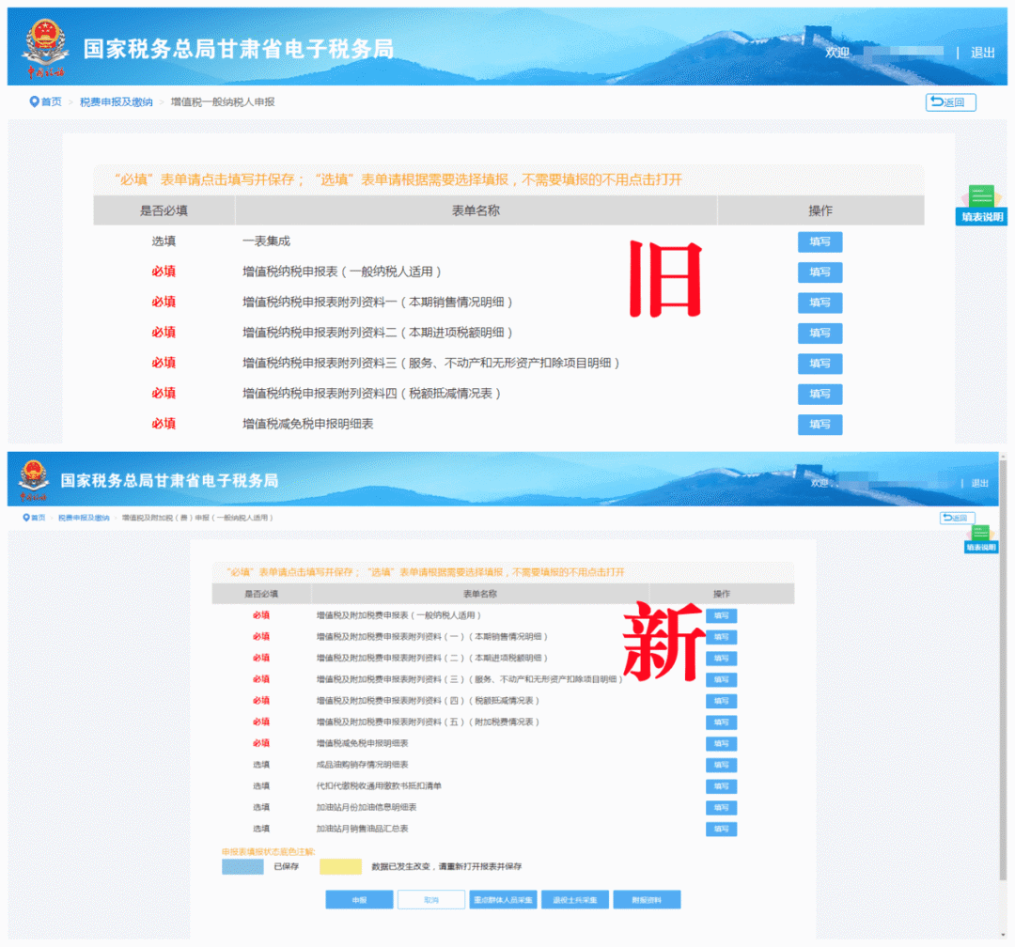The height and width of the screenshot is (947, 1015).
Task: Click 填写 for new 附列资料(四) 税额抵减情况表
Action: coord(721,701)
